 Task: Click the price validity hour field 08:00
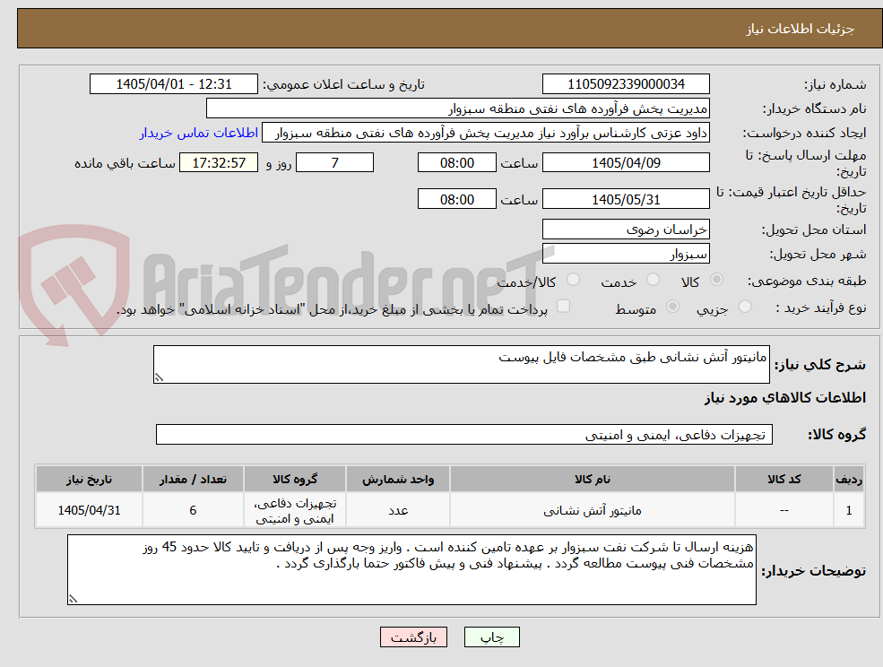456,199
